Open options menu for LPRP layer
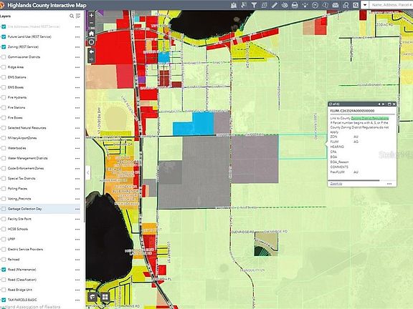 click(x=77, y=240)
